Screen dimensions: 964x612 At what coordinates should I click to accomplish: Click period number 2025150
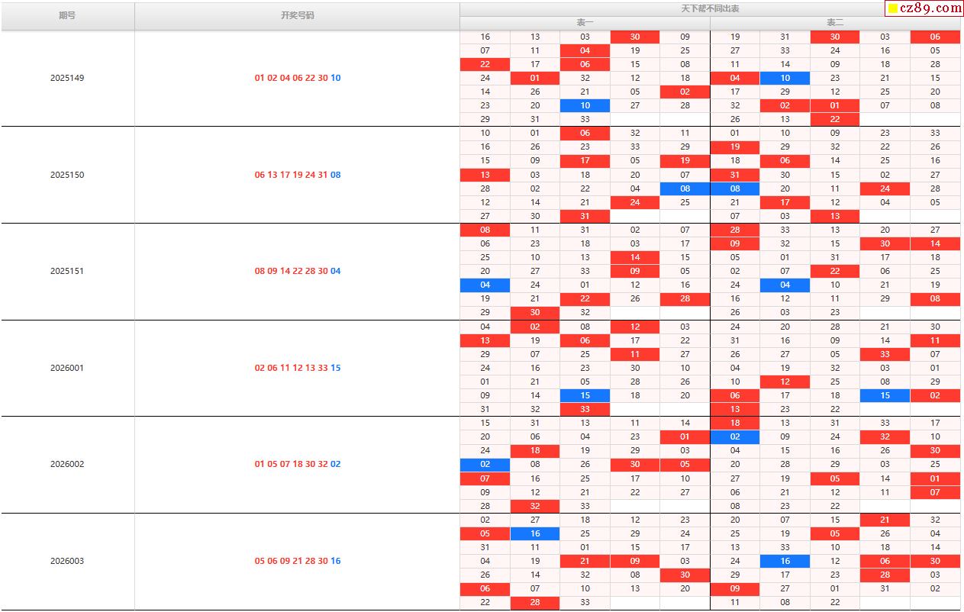67,175
